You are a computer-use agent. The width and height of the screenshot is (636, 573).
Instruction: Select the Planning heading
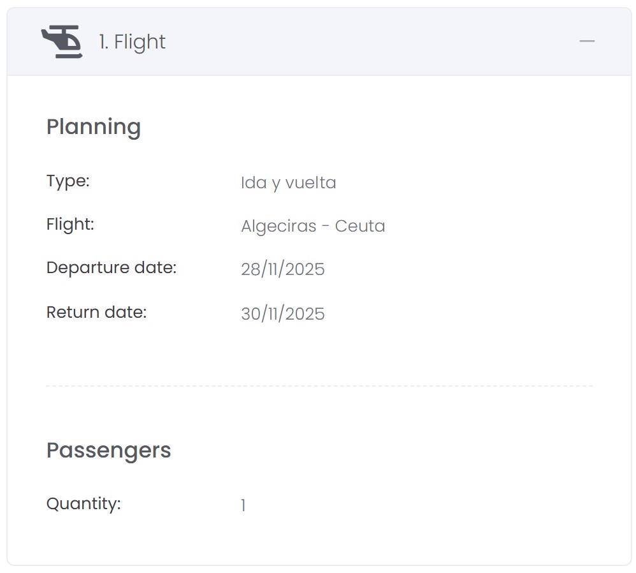[x=94, y=126]
